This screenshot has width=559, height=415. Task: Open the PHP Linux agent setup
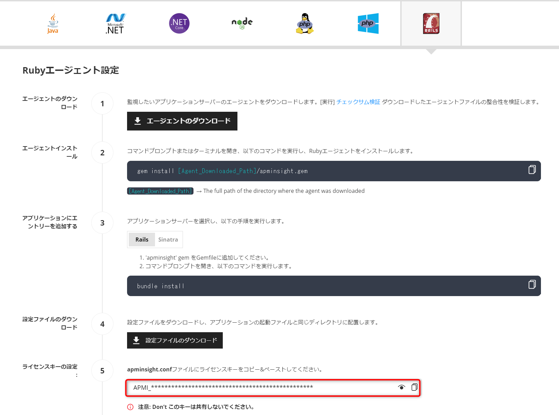pyautogui.click(x=305, y=23)
